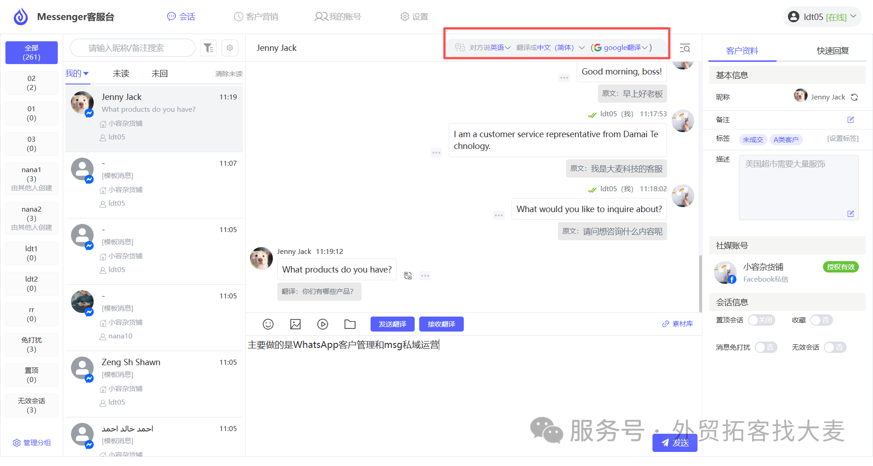The image size is (873, 466).
Task: Open the 素材库 material library link
Action: pos(677,324)
